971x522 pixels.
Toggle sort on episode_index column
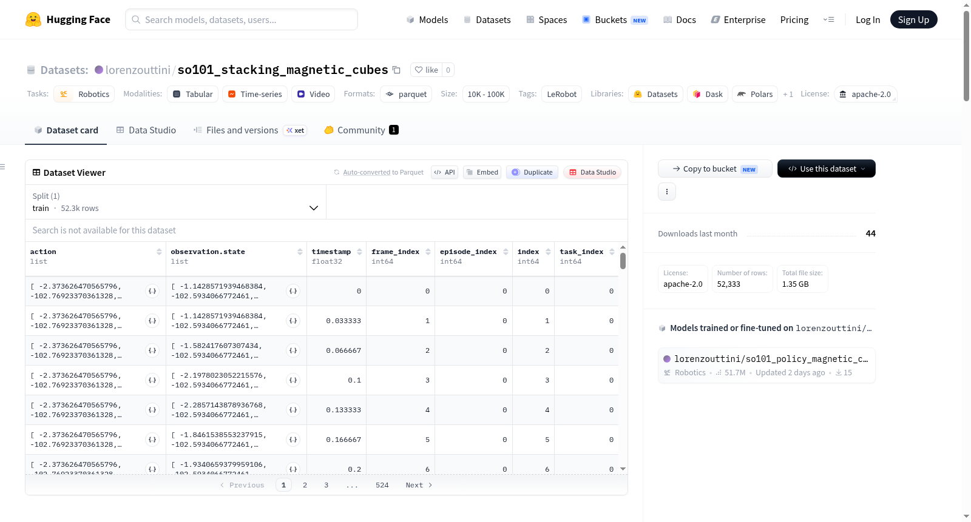(x=506, y=252)
